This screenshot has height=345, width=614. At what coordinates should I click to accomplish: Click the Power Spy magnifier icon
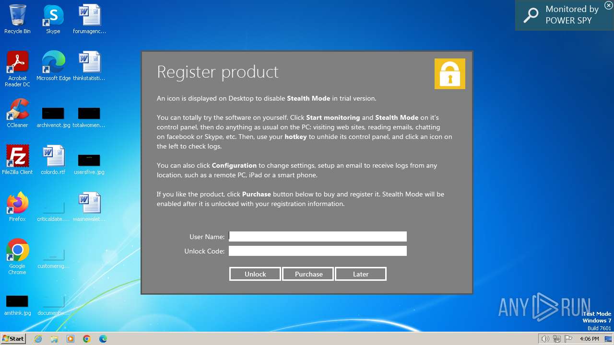tap(531, 15)
